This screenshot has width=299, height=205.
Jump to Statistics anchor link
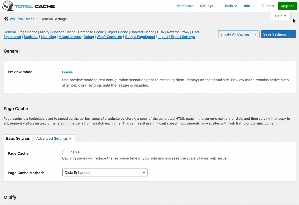pyautogui.click(x=31, y=37)
